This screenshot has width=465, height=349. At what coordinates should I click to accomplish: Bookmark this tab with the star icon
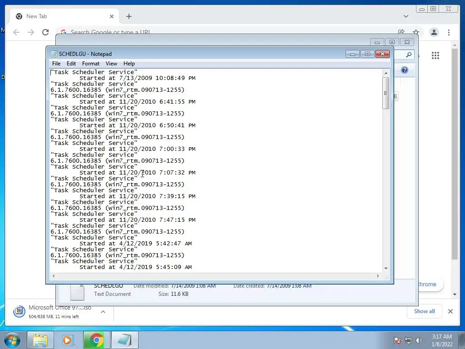click(x=416, y=32)
